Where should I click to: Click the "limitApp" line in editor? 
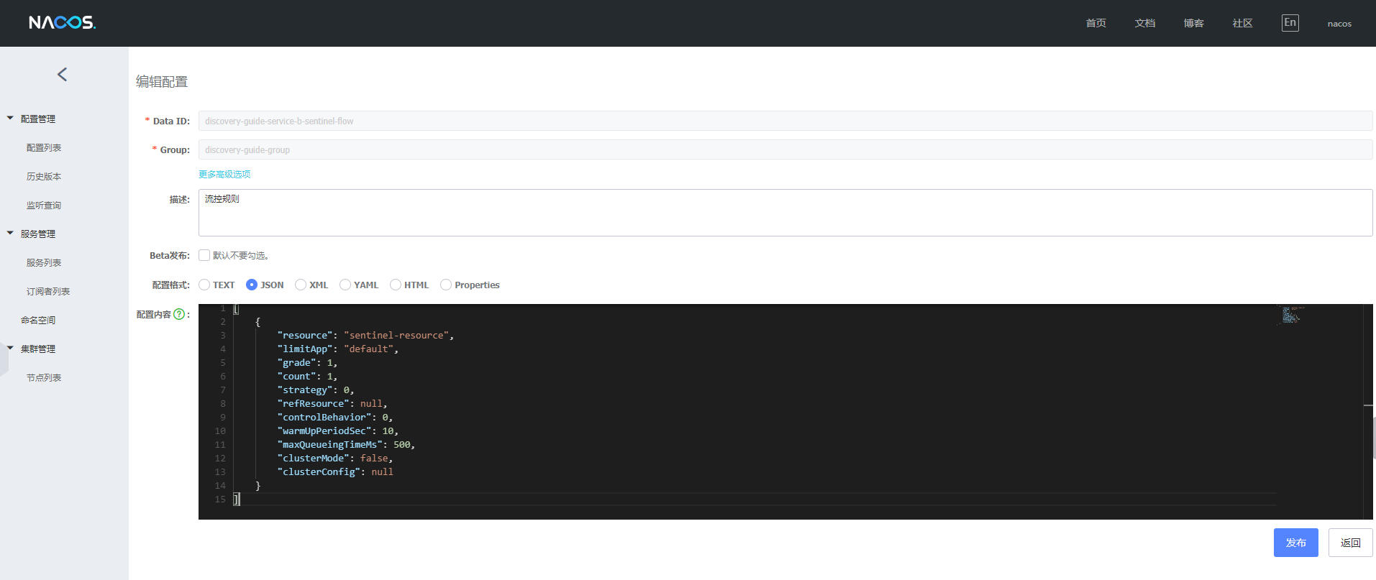(x=338, y=349)
